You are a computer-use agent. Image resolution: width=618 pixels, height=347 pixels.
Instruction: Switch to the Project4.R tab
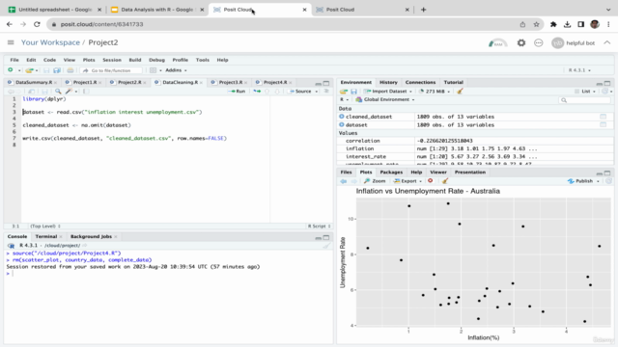pos(275,82)
